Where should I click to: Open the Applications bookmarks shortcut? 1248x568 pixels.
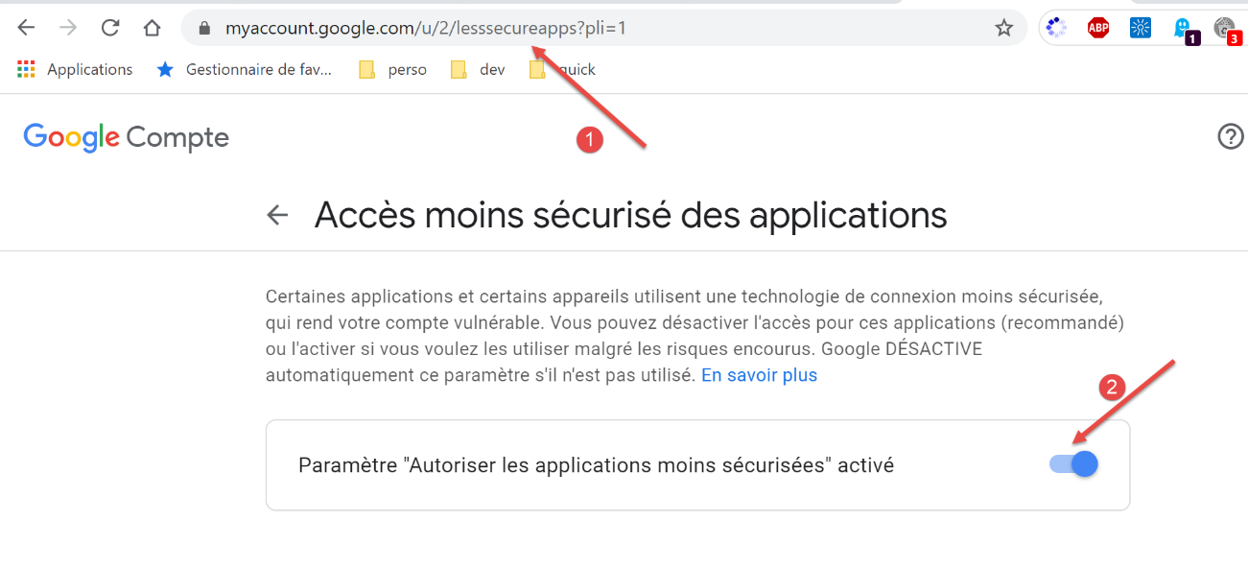75,69
